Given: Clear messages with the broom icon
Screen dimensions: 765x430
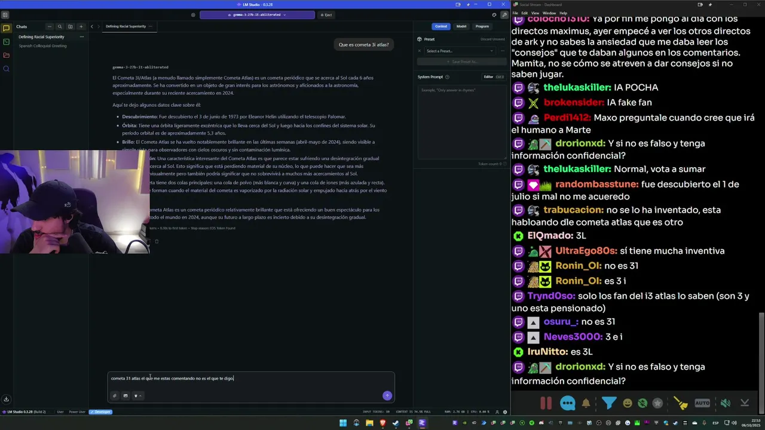Looking at the screenshot, I should click(x=681, y=403).
